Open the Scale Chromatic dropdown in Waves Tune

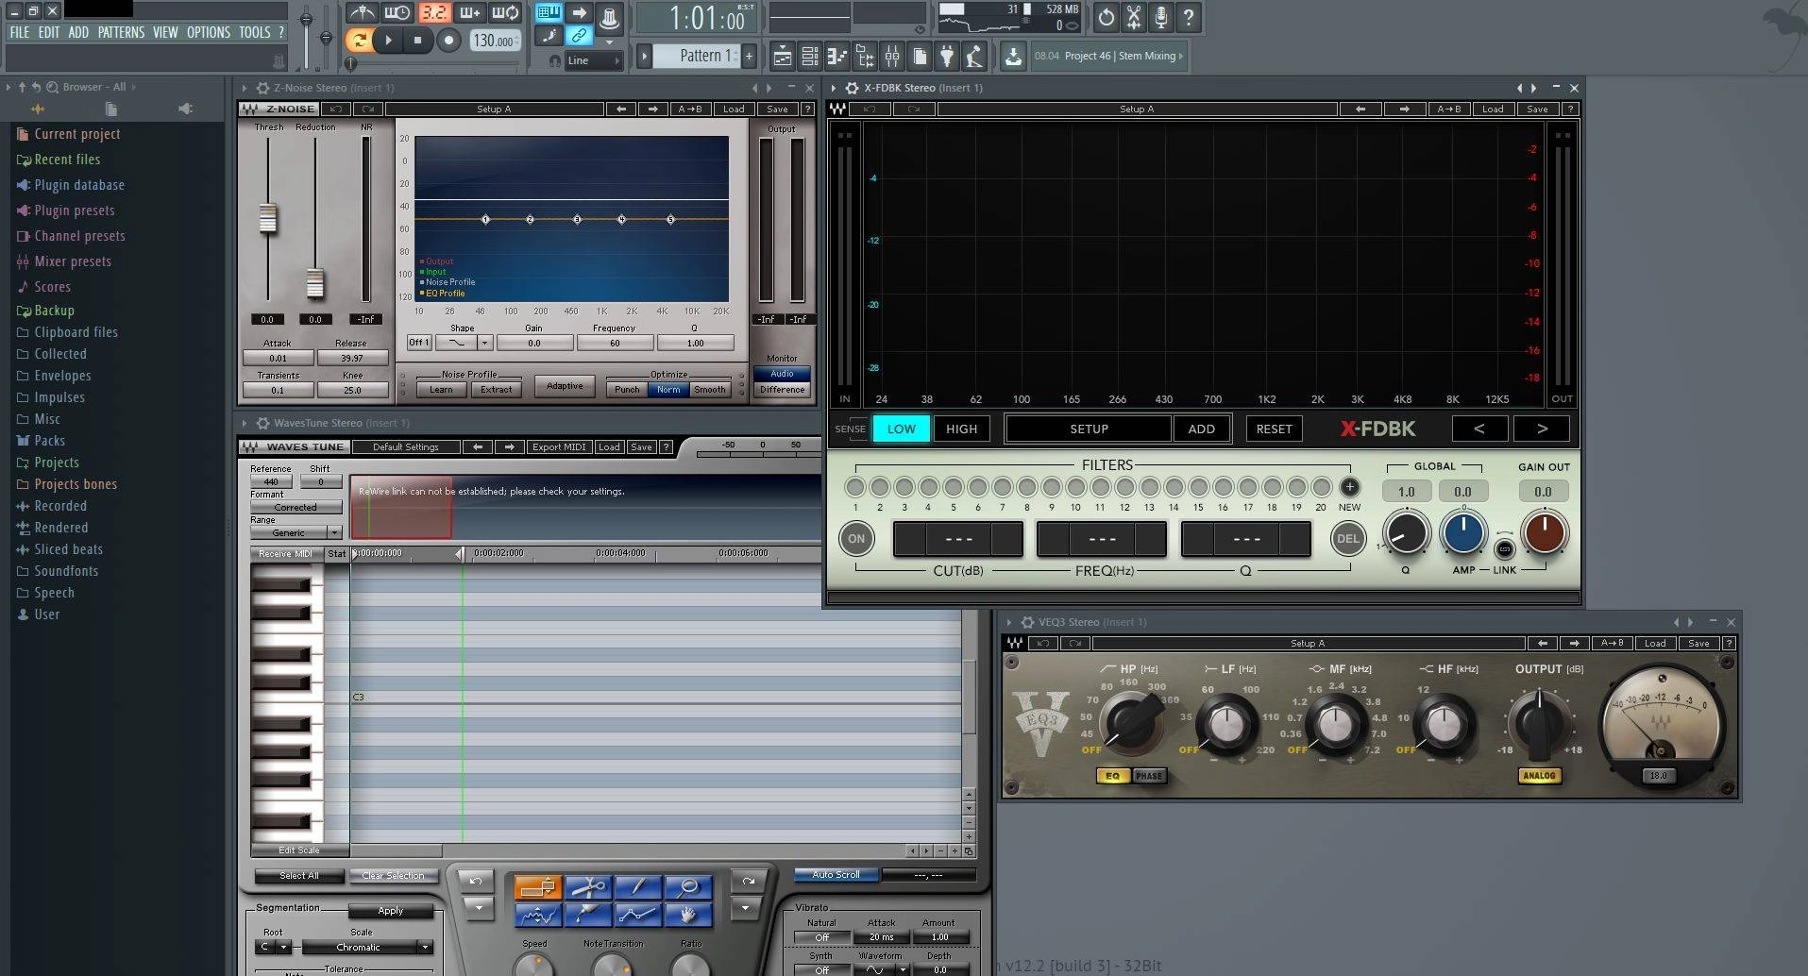click(366, 947)
